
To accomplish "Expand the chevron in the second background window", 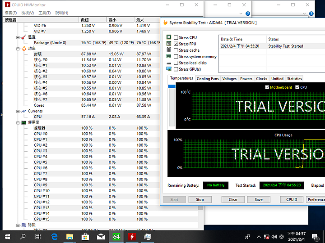I will [241, 13].
